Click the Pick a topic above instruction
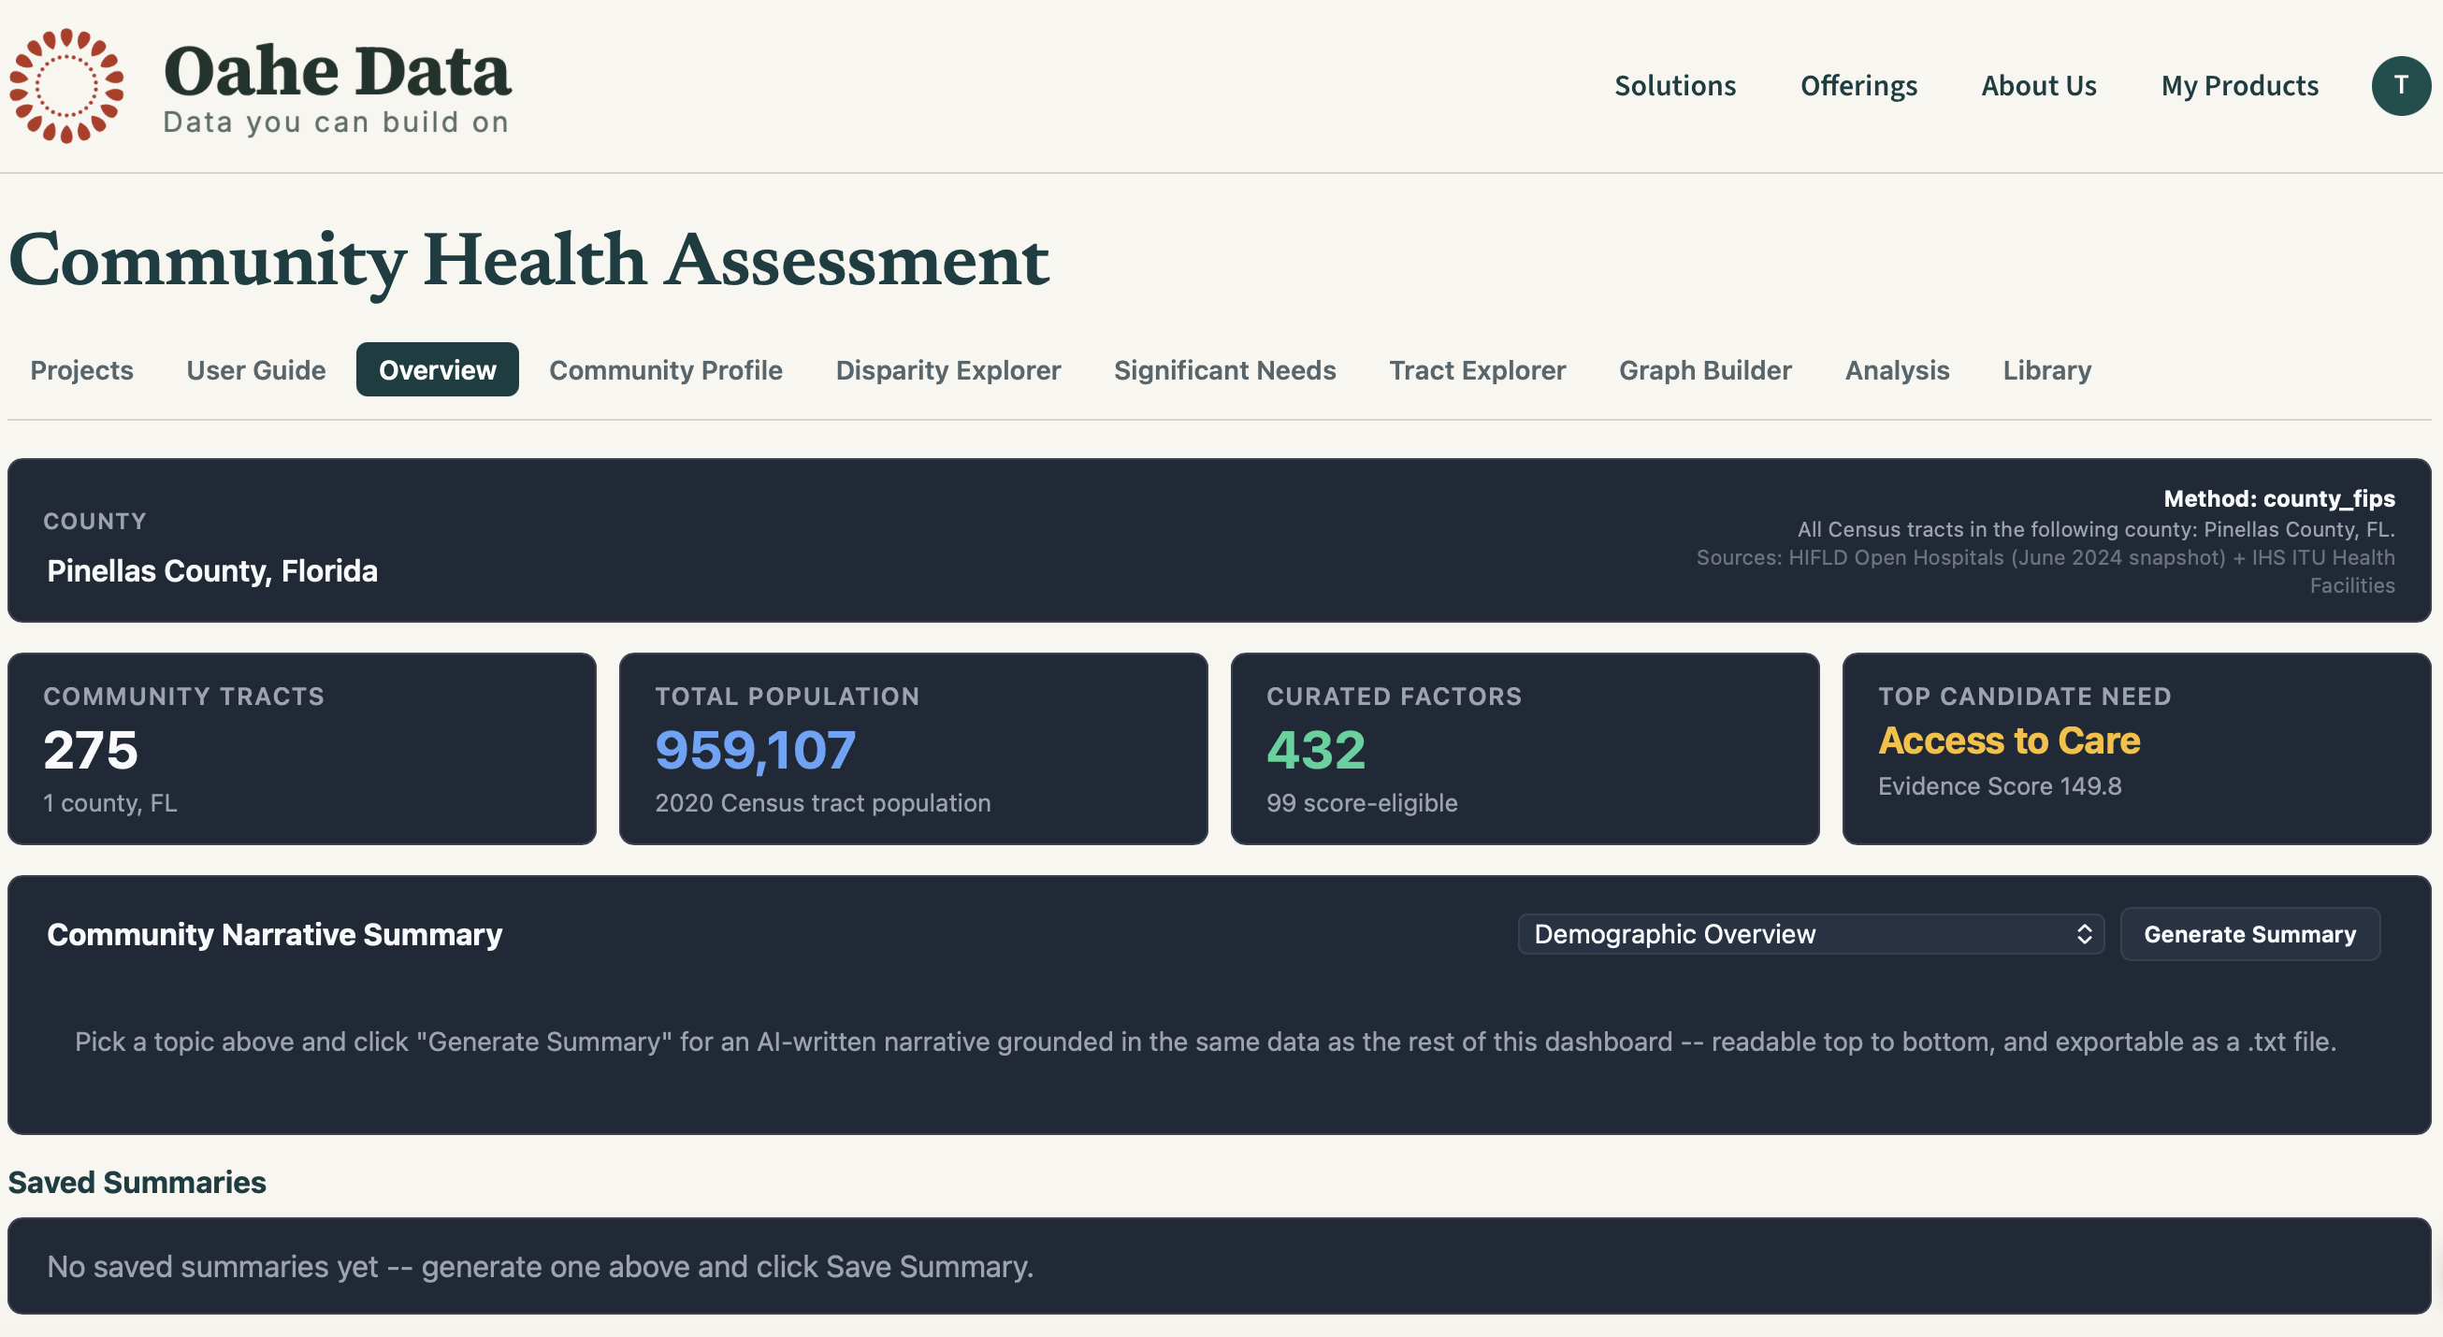 [x=1206, y=1042]
